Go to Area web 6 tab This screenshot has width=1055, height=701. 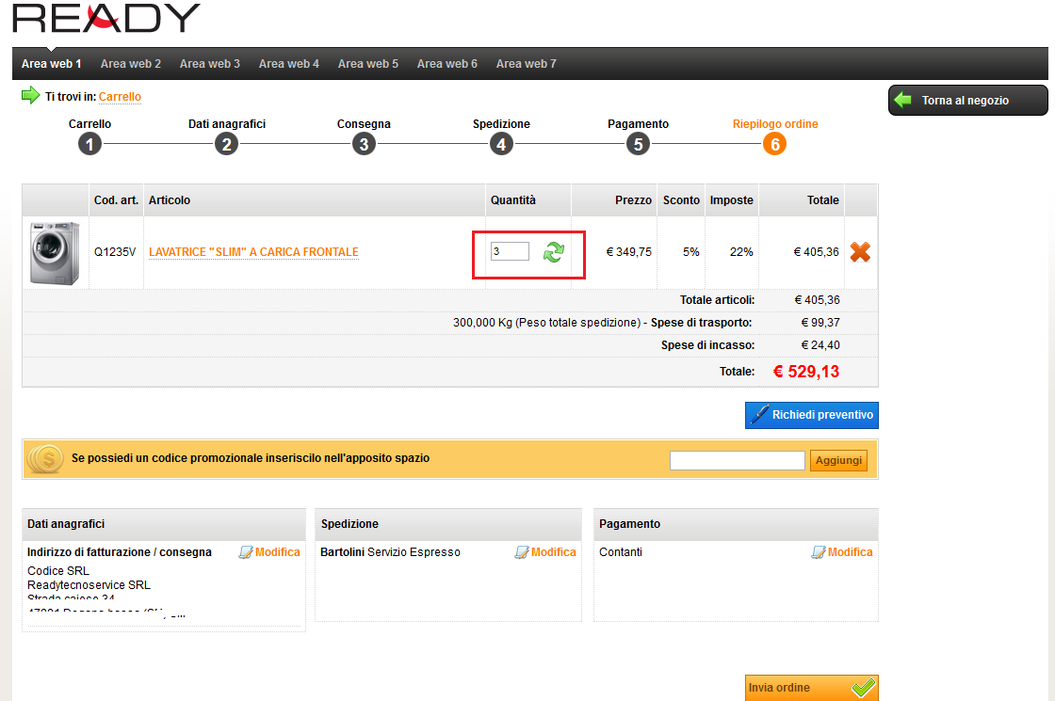tap(447, 64)
